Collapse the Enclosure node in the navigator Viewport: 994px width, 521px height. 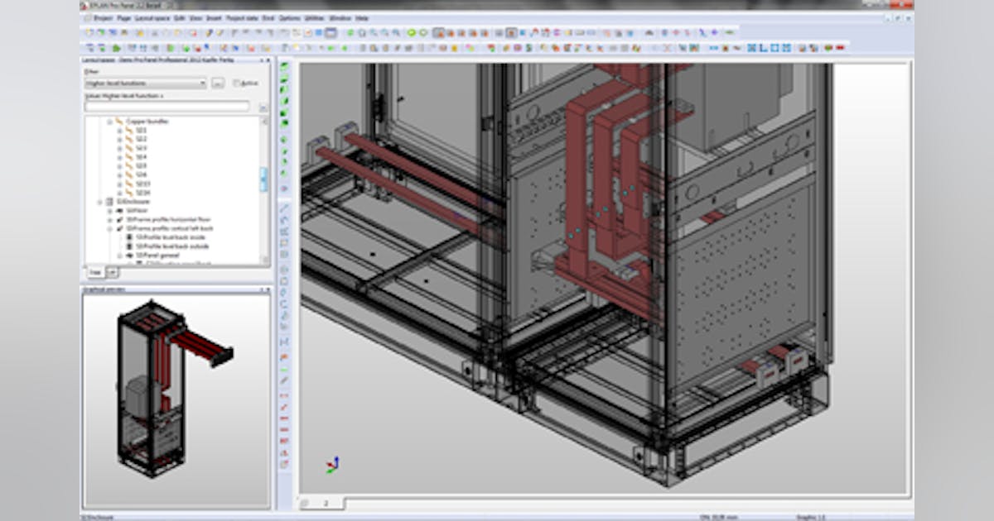point(99,201)
